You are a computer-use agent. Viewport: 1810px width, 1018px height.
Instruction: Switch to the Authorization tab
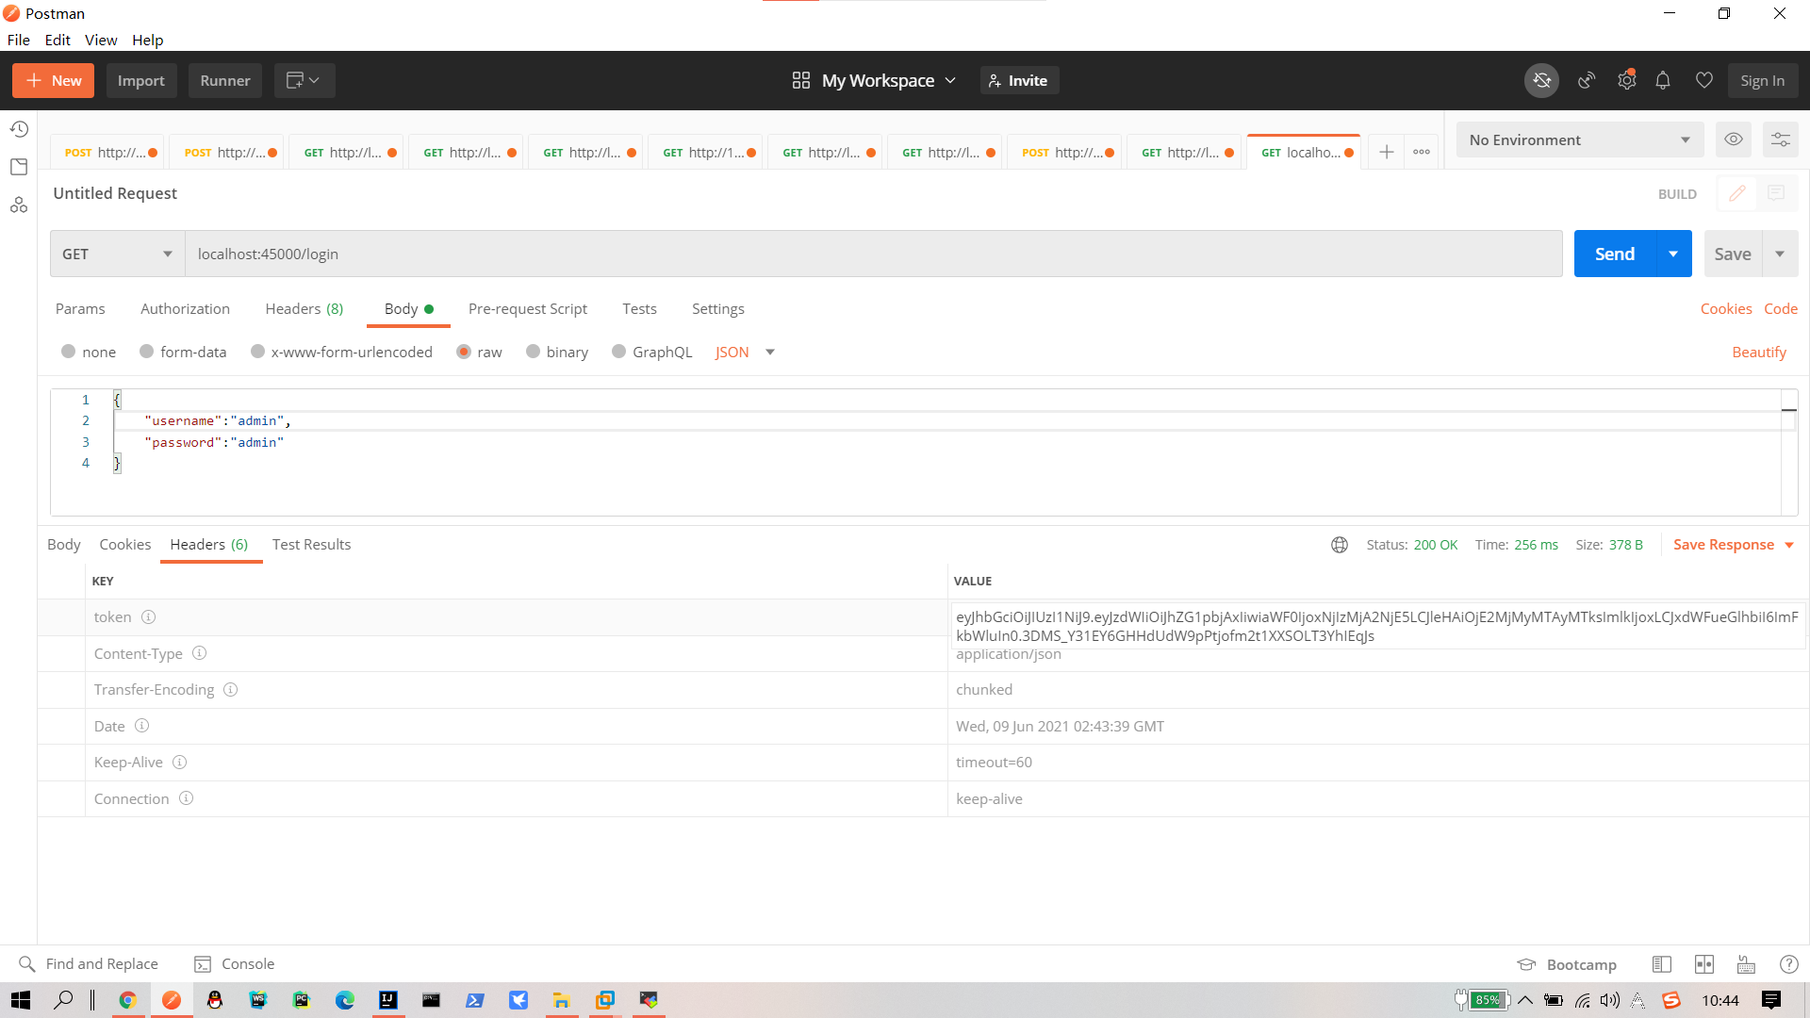(185, 309)
